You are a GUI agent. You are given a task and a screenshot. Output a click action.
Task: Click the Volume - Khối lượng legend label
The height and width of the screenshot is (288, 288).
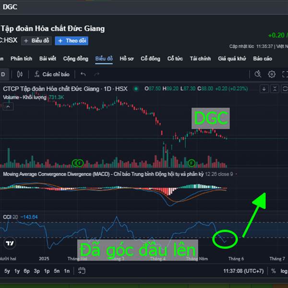coord(24,97)
